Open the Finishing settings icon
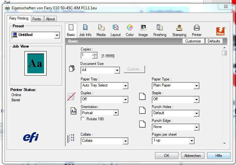Image resolution: width=236 pixels, height=165 pixels. click(160, 31)
